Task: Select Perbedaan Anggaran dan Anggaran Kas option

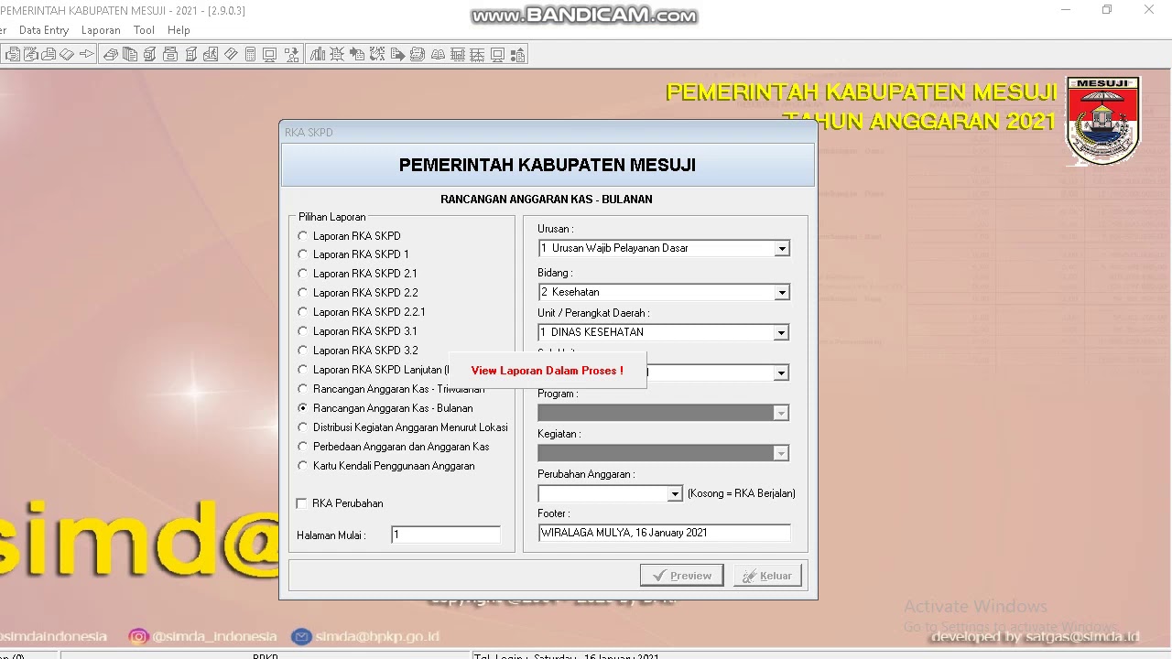Action: tap(303, 447)
